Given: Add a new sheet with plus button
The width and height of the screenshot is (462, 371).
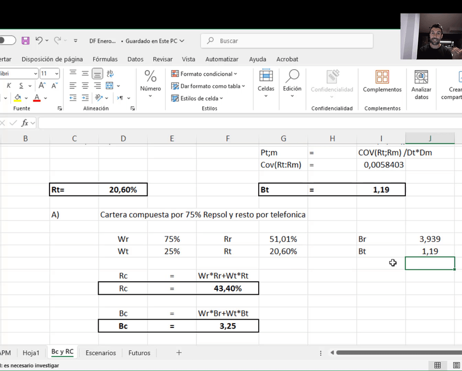Looking at the screenshot, I should (x=179, y=353).
